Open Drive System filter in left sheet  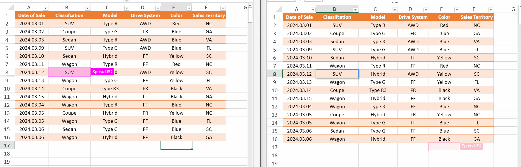(158, 8)
